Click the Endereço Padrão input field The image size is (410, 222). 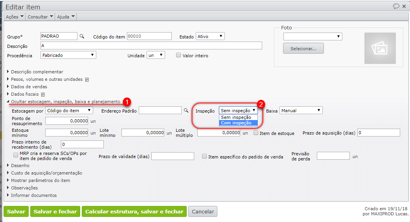pyautogui.click(x=160, y=110)
